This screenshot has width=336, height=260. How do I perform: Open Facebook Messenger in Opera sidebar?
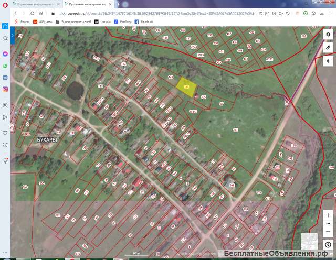(x=5, y=54)
